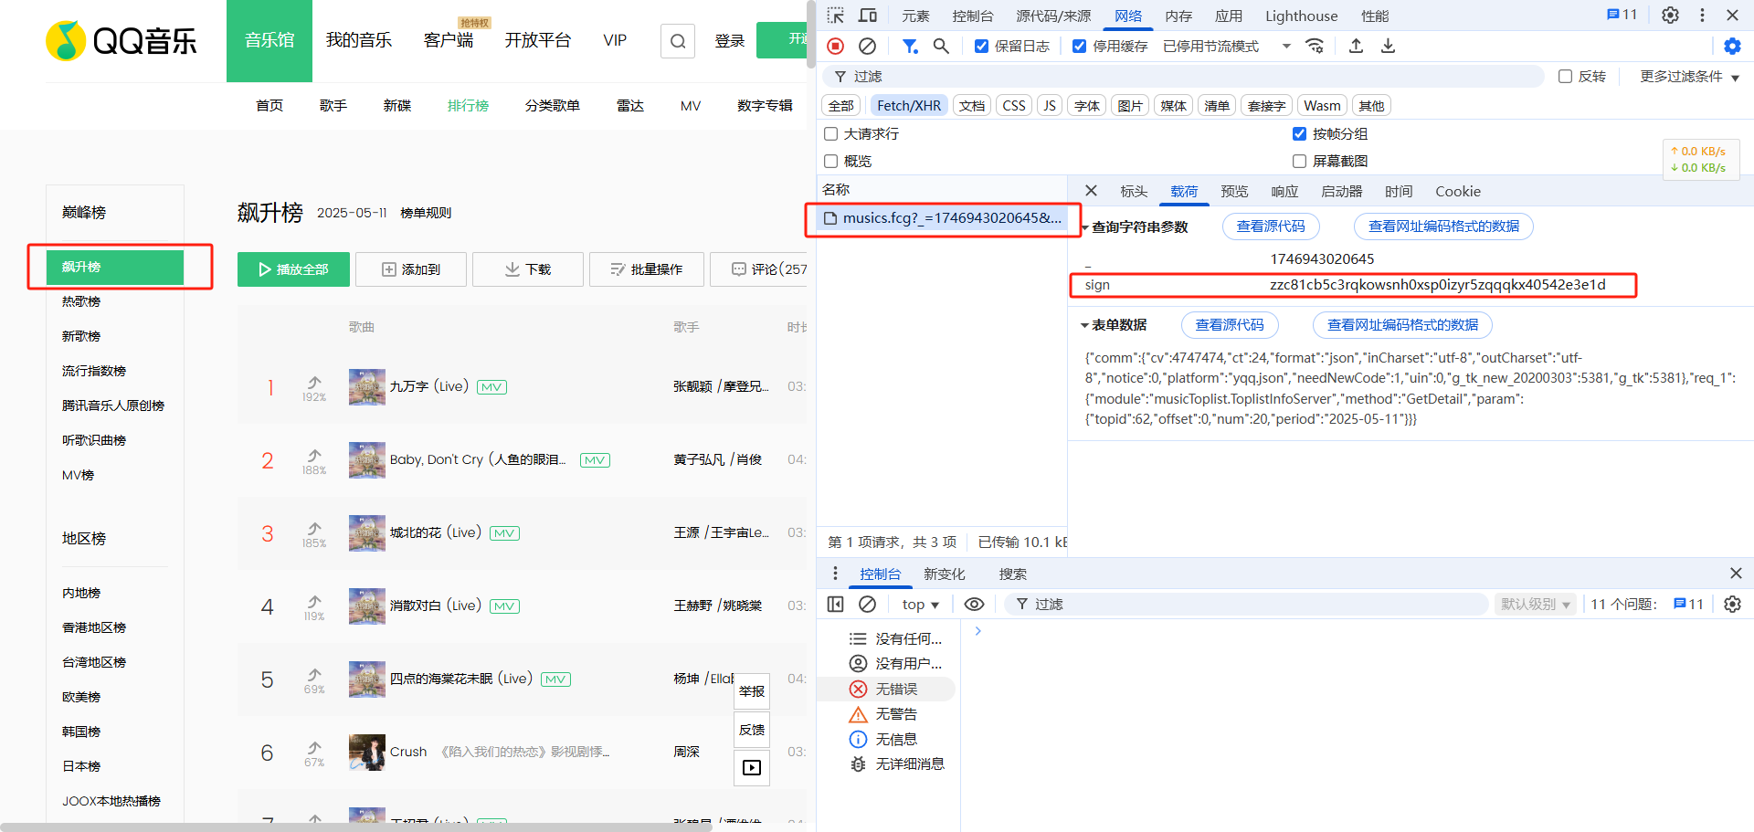Close the console drawer
This screenshot has width=1754, height=832.
tap(1736, 574)
